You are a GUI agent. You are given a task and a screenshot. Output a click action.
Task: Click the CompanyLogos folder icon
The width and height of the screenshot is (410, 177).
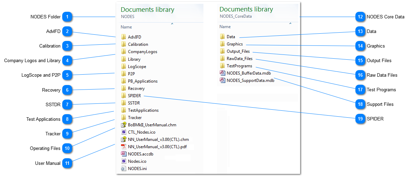coord(124,52)
